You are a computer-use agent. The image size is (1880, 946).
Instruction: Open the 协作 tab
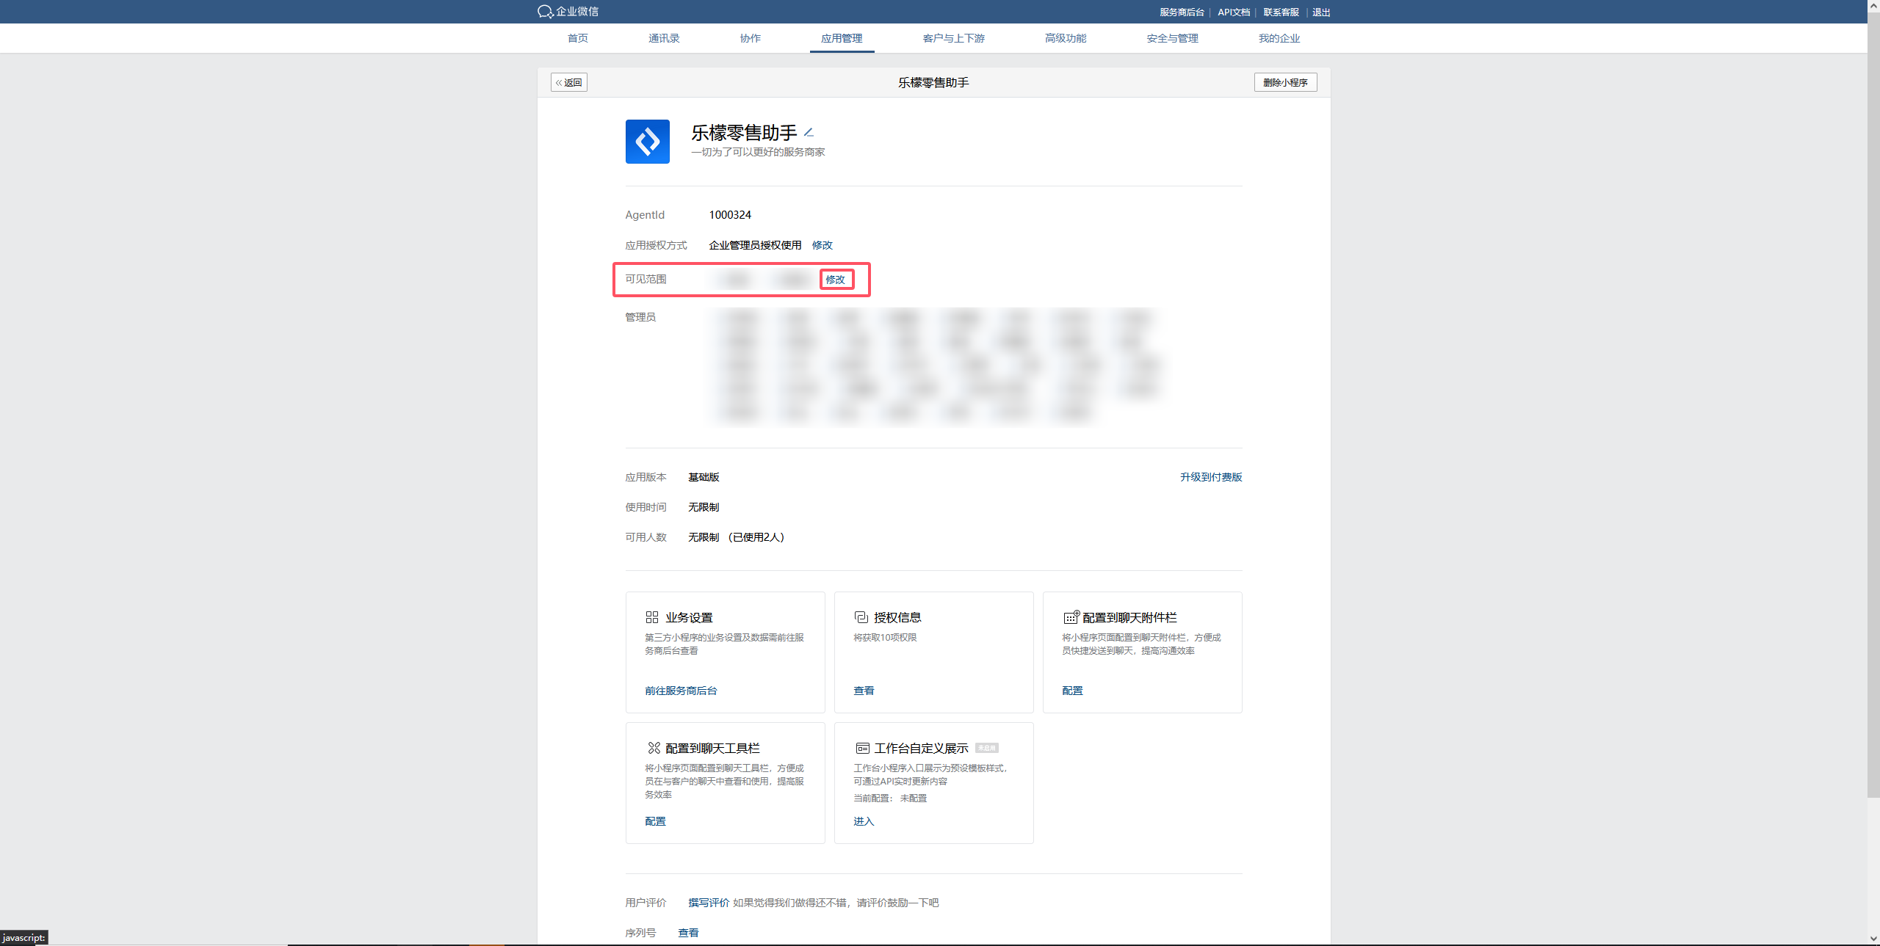(750, 38)
